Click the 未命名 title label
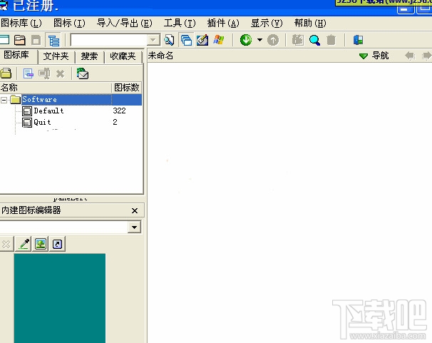Image resolution: width=432 pixels, height=343 pixels. click(160, 56)
